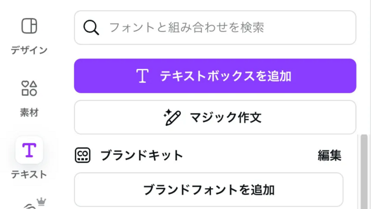Click the テキストボックスを追加 label text
This screenshot has height=209, width=371.
point(225,76)
